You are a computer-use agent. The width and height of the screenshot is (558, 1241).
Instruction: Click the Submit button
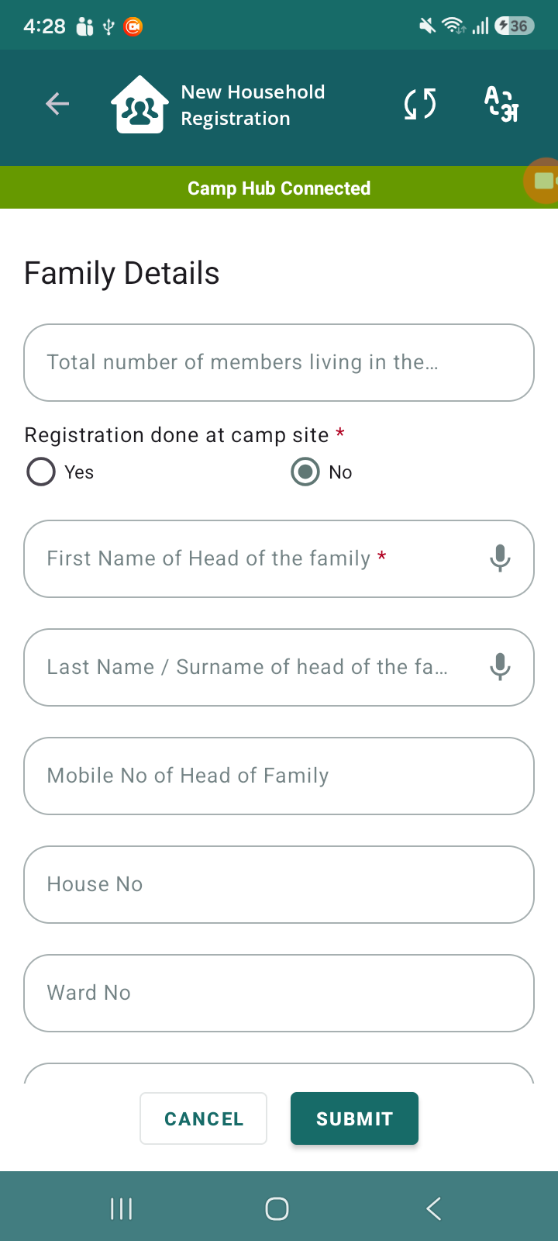(x=354, y=1118)
